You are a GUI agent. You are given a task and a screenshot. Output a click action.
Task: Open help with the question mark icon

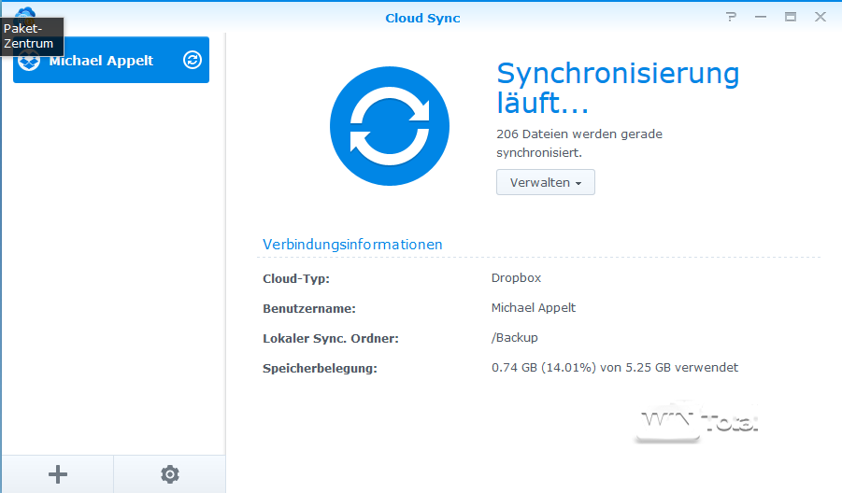tap(732, 17)
